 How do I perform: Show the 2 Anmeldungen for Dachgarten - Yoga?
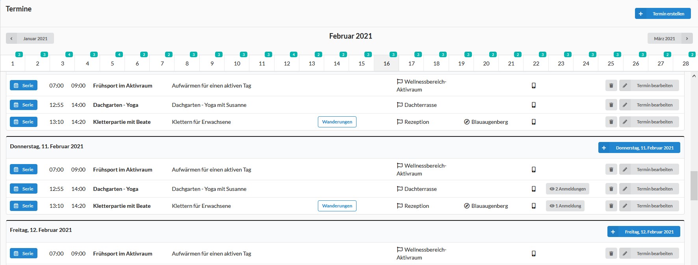[567, 189]
